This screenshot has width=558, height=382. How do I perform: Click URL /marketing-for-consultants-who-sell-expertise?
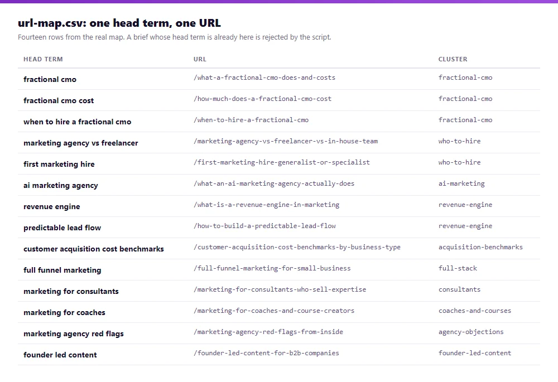[x=280, y=289]
